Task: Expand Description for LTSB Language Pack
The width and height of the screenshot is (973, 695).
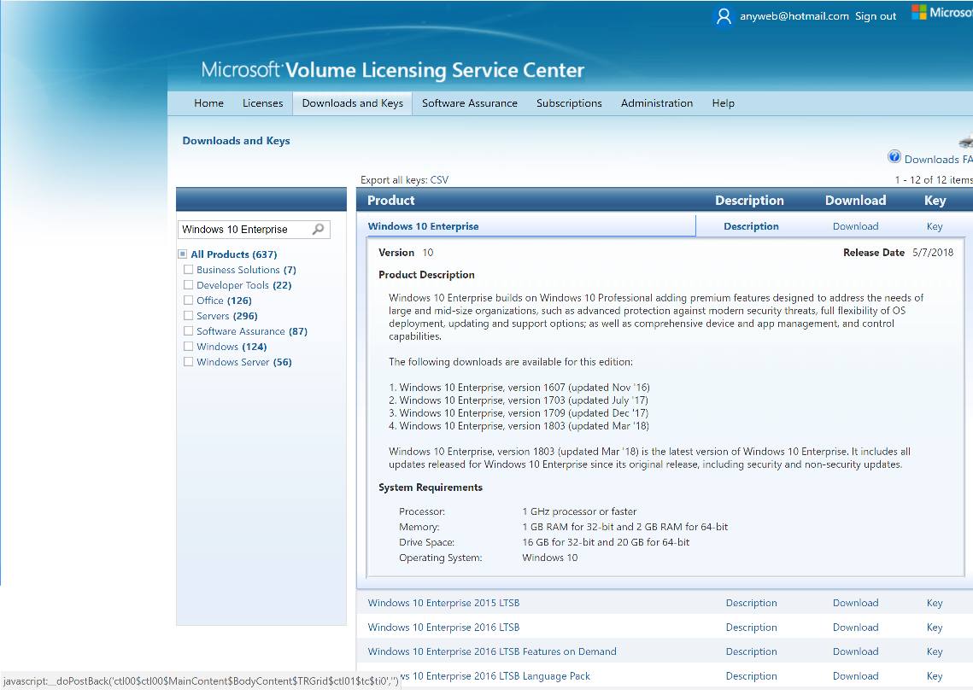Action: point(752,675)
